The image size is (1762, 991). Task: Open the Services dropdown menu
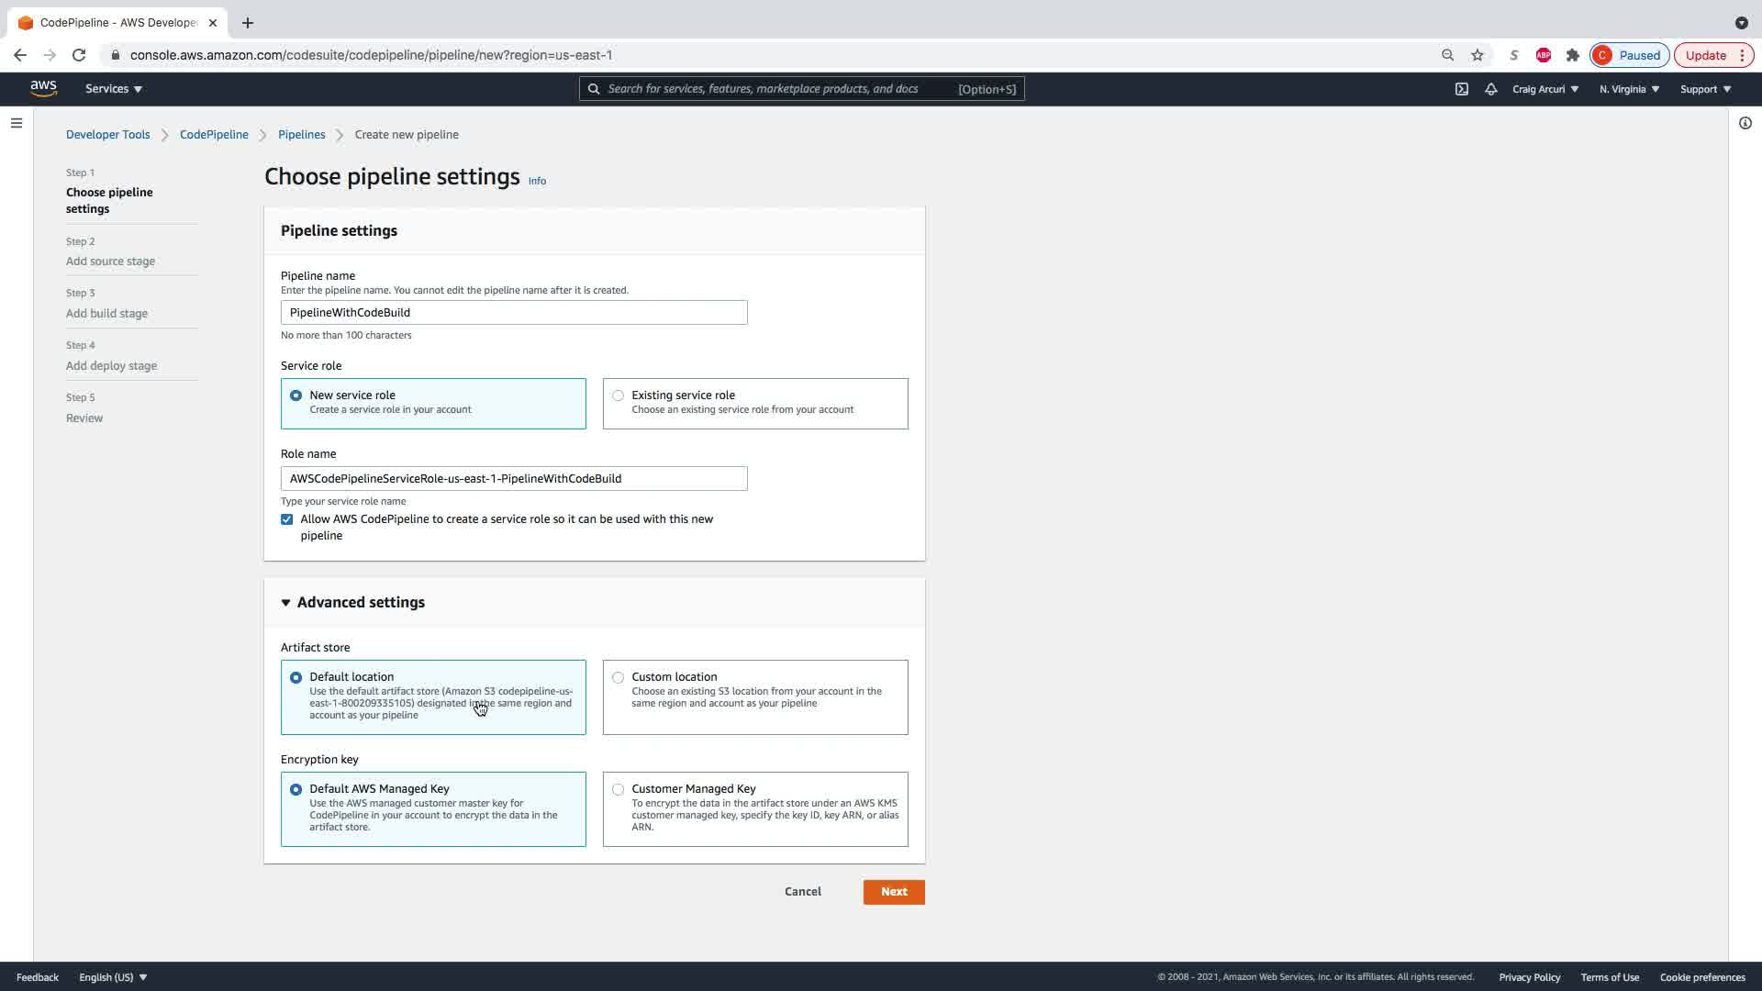click(x=114, y=89)
